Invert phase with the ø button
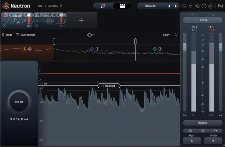Viewport: 225px width, 147px height. [203, 131]
